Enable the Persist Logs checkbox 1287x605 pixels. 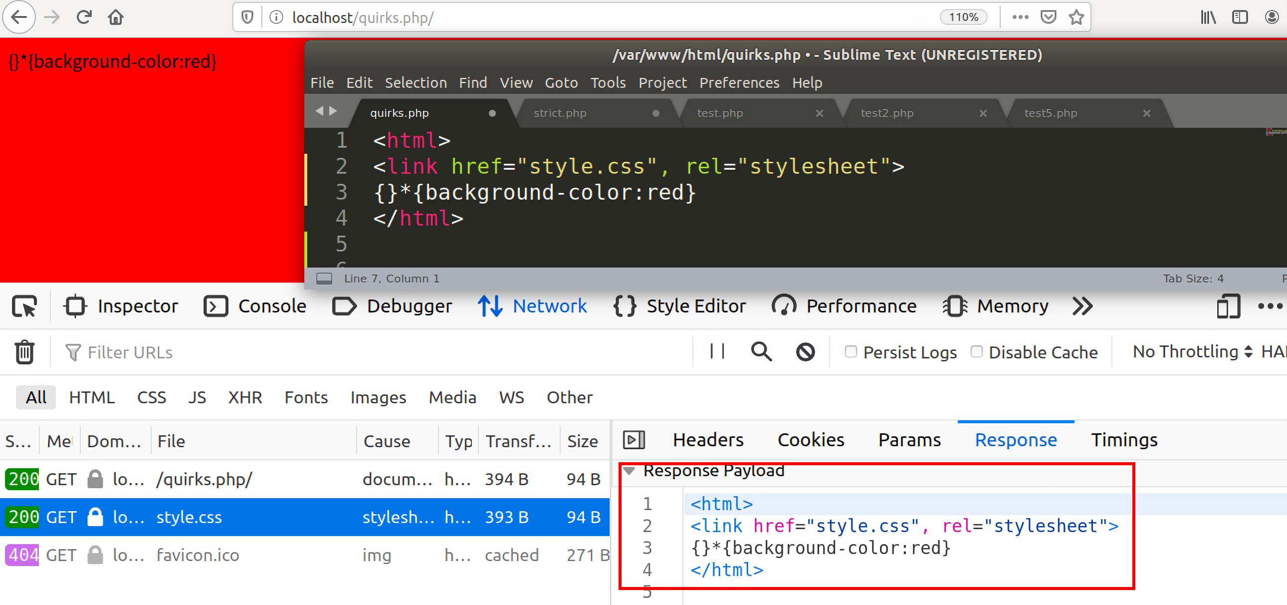point(851,351)
